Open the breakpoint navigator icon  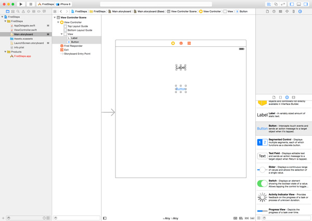[x=39, y=11]
